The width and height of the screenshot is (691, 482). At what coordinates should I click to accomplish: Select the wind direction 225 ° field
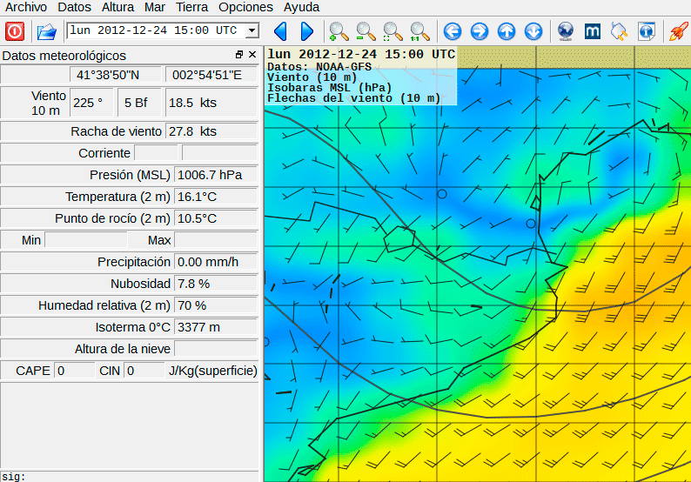[91, 103]
